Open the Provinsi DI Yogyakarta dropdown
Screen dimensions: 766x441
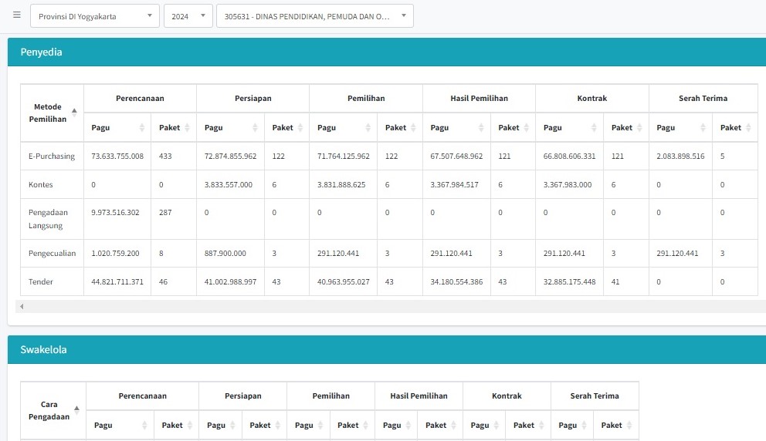95,16
